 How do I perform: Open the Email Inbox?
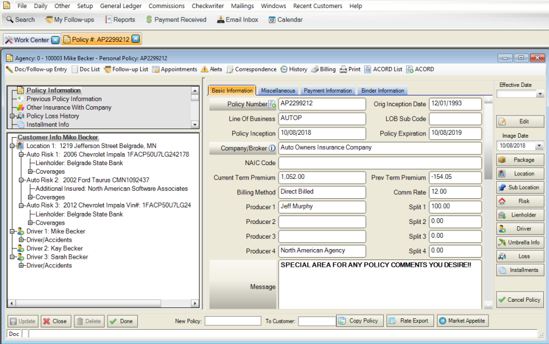pyautogui.click(x=237, y=19)
